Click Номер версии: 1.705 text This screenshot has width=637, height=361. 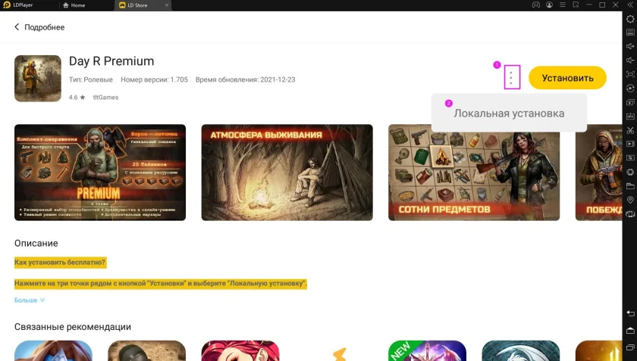pyautogui.click(x=154, y=79)
